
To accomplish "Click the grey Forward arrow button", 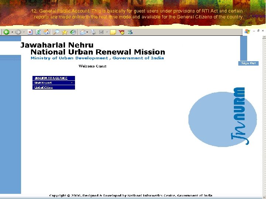I will click(18, 32).
